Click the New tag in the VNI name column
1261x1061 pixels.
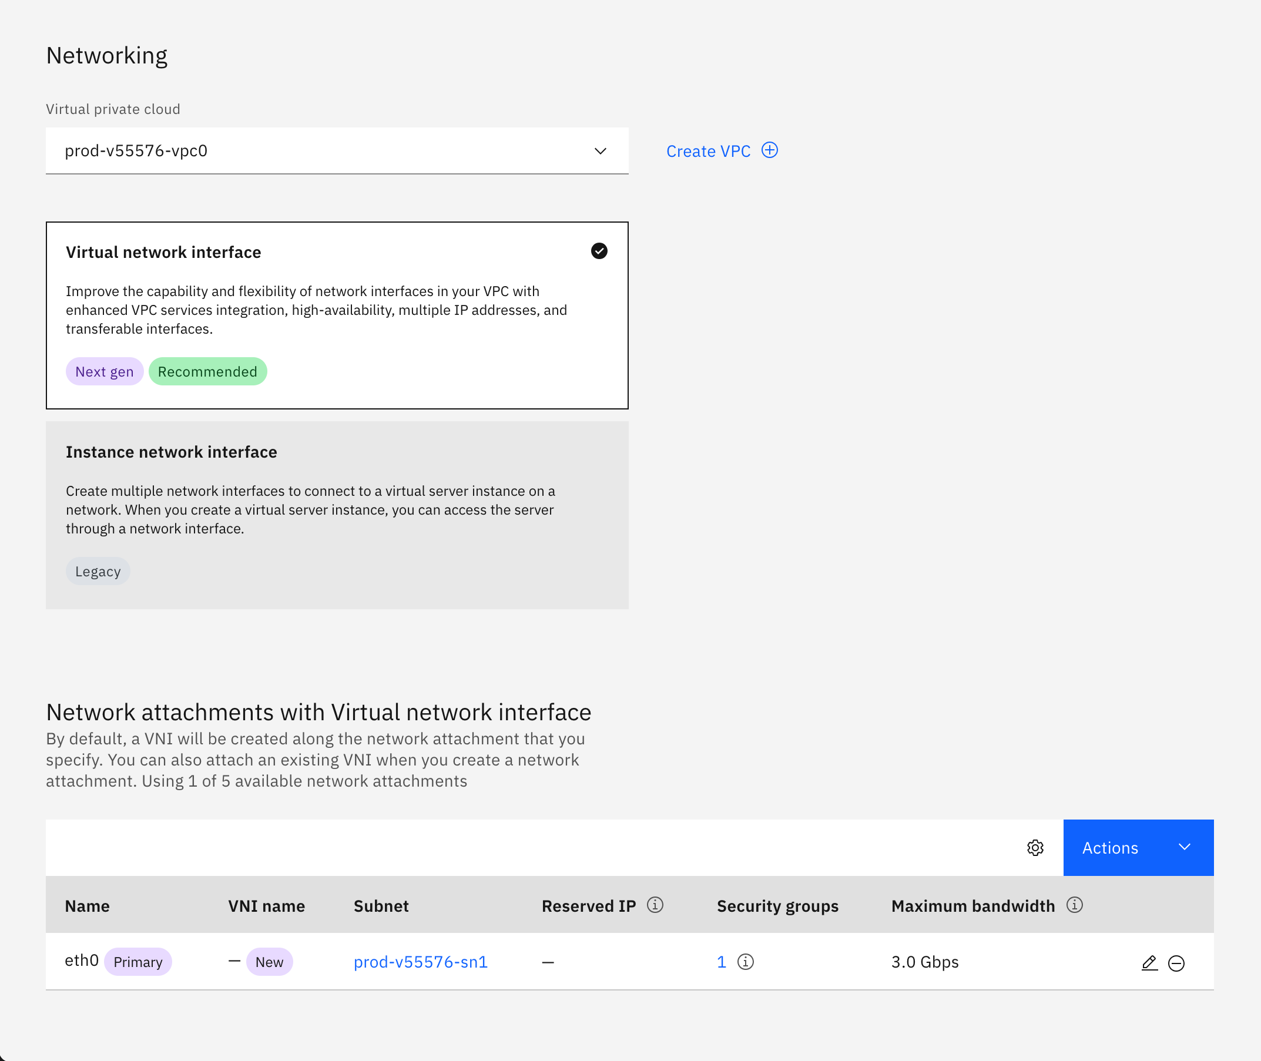269,962
